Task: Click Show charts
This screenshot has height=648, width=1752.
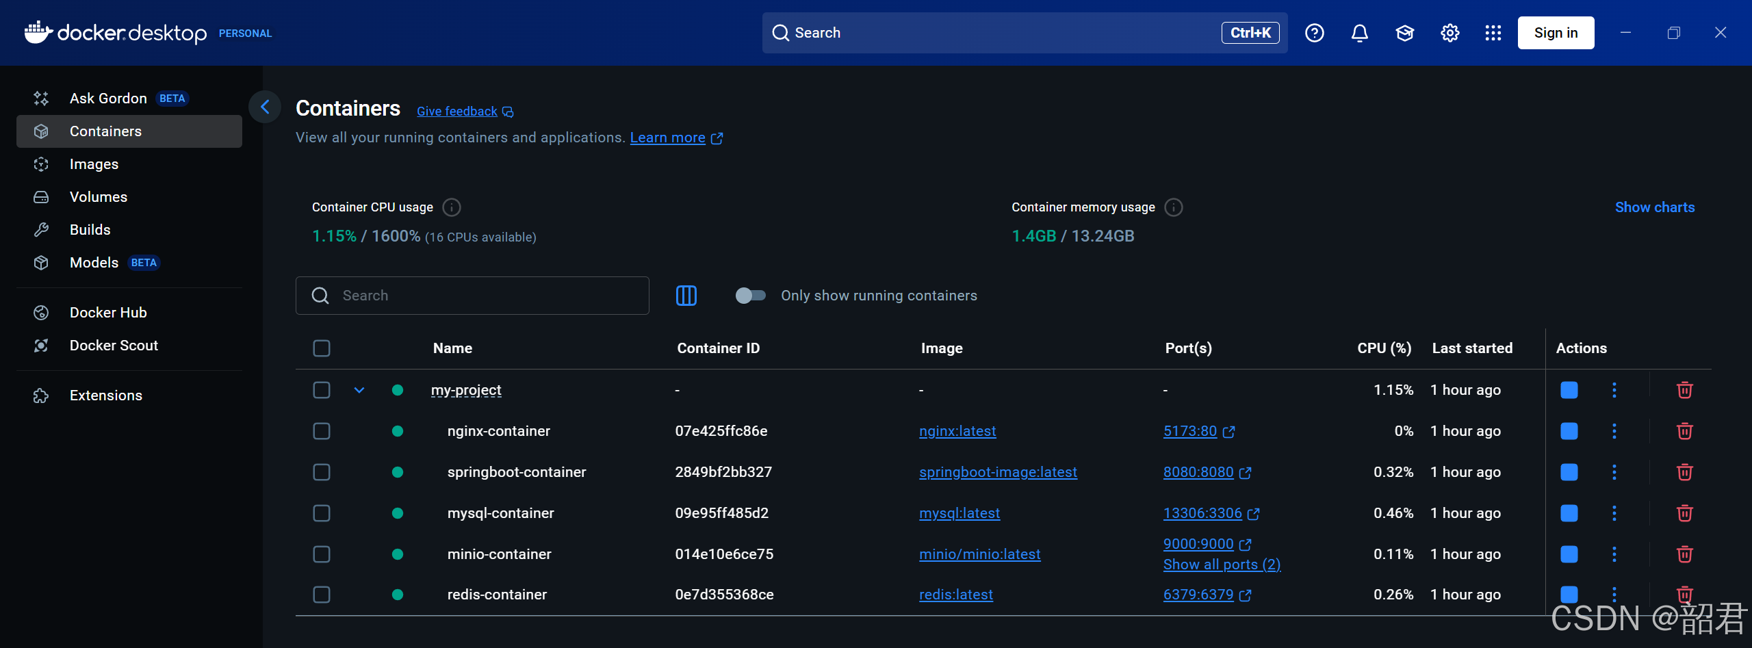Action: tap(1655, 207)
